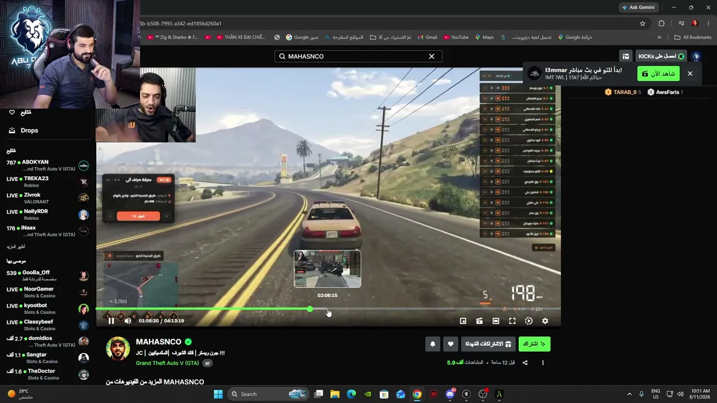
Task: Dismiss the l3mmar live notification
Action: [690, 74]
